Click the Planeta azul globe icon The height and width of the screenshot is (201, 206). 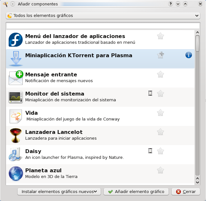16,174
